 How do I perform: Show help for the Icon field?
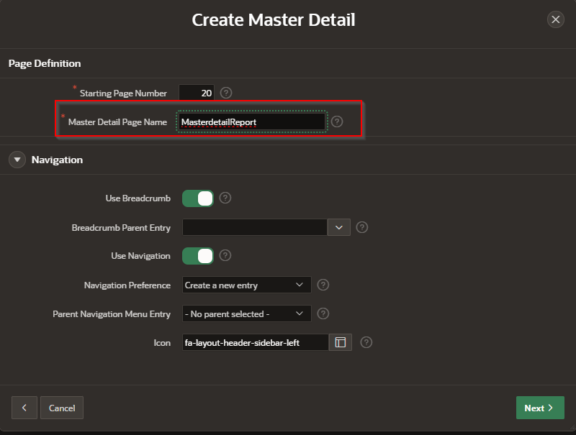(x=366, y=342)
